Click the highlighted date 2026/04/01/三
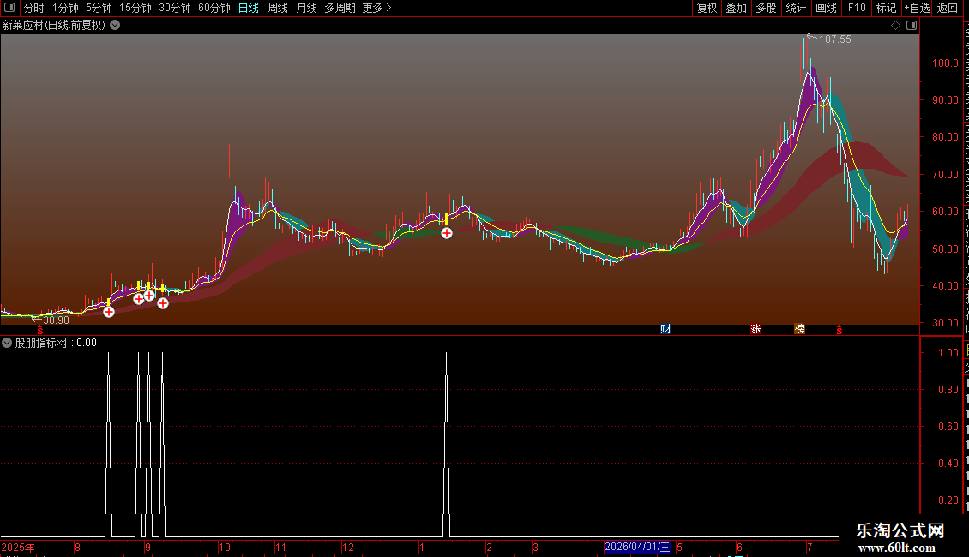Image resolution: width=969 pixels, height=557 pixels. [x=637, y=547]
